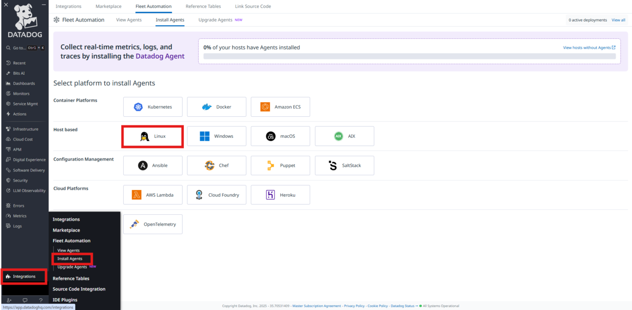
Task: Click View Agents in the flyout menu
Action: pos(68,251)
